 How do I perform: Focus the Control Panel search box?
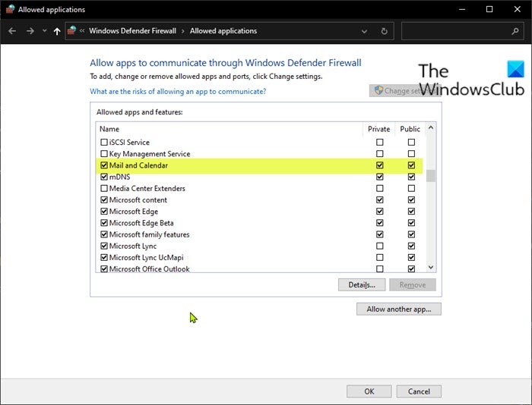[463, 31]
